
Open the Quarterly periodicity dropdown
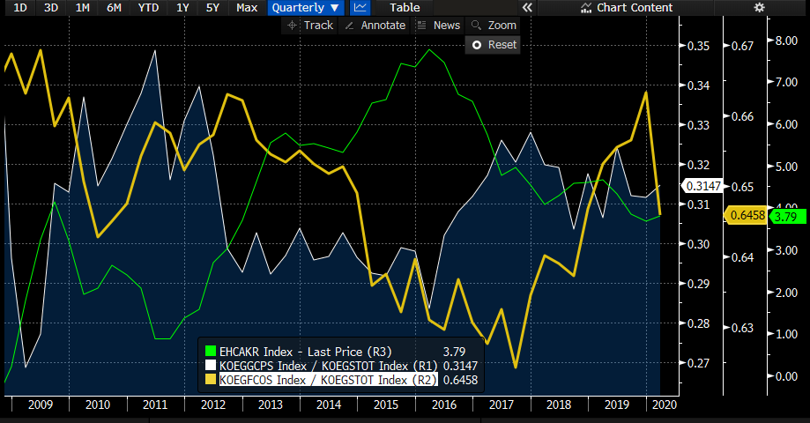pyautogui.click(x=305, y=8)
